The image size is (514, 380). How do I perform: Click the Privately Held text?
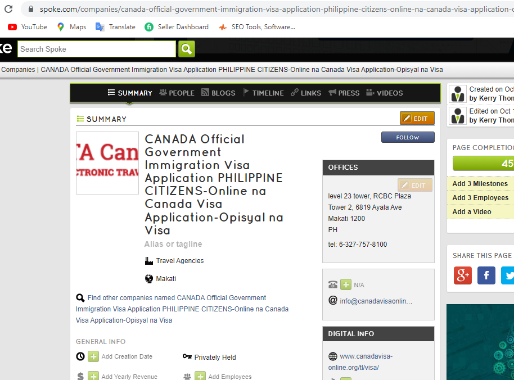pyautogui.click(x=215, y=358)
